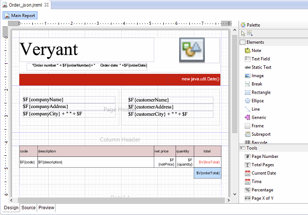This screenshot has height=215, width=308.
Task: Pick the Text Field element
Action: (x=261, y=59)
